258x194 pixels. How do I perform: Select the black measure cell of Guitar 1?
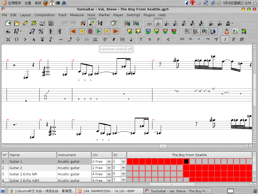click(x=186, y=161)
